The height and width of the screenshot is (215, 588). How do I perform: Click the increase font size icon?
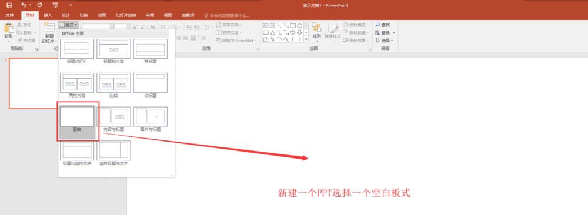135,26
